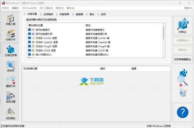The width and height of the screenshot is (194, 128).
Task: Open the 启动项 startup items tool
Action: tap(11, 66)
